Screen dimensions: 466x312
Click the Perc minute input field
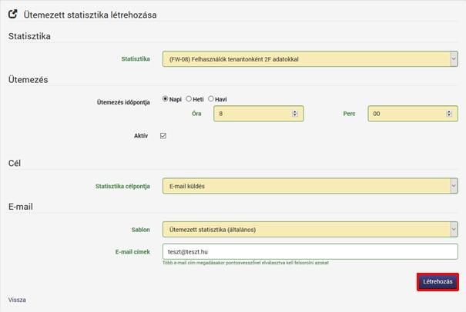413,114
